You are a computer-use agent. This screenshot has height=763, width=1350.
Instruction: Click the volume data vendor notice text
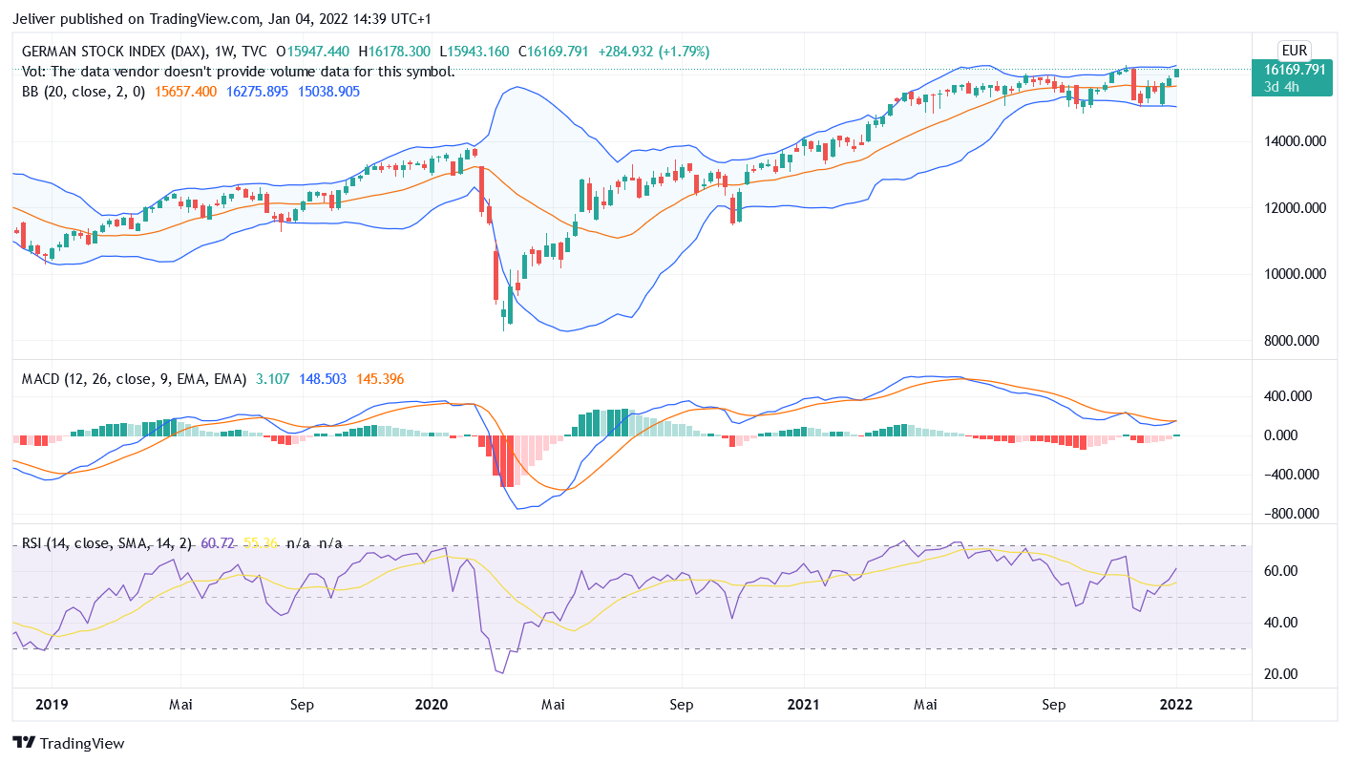point(238,72)
